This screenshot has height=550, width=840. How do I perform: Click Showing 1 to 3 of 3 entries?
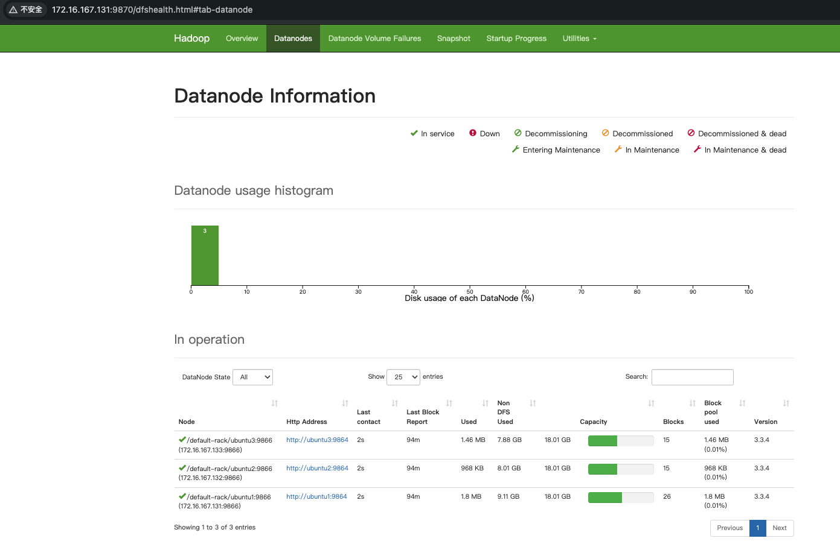(214, 527)
